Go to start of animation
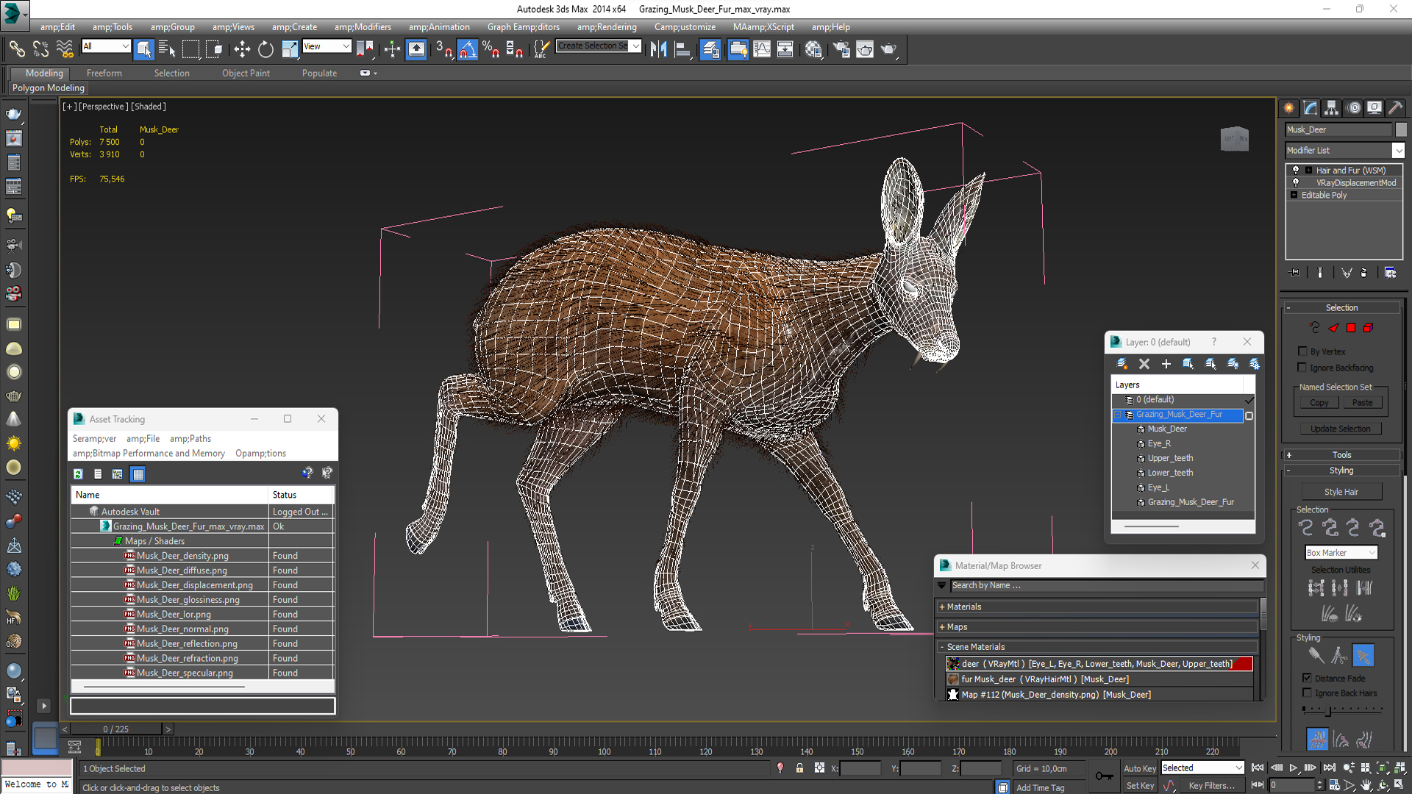Screen dimensions: 1412x794 1258,768
